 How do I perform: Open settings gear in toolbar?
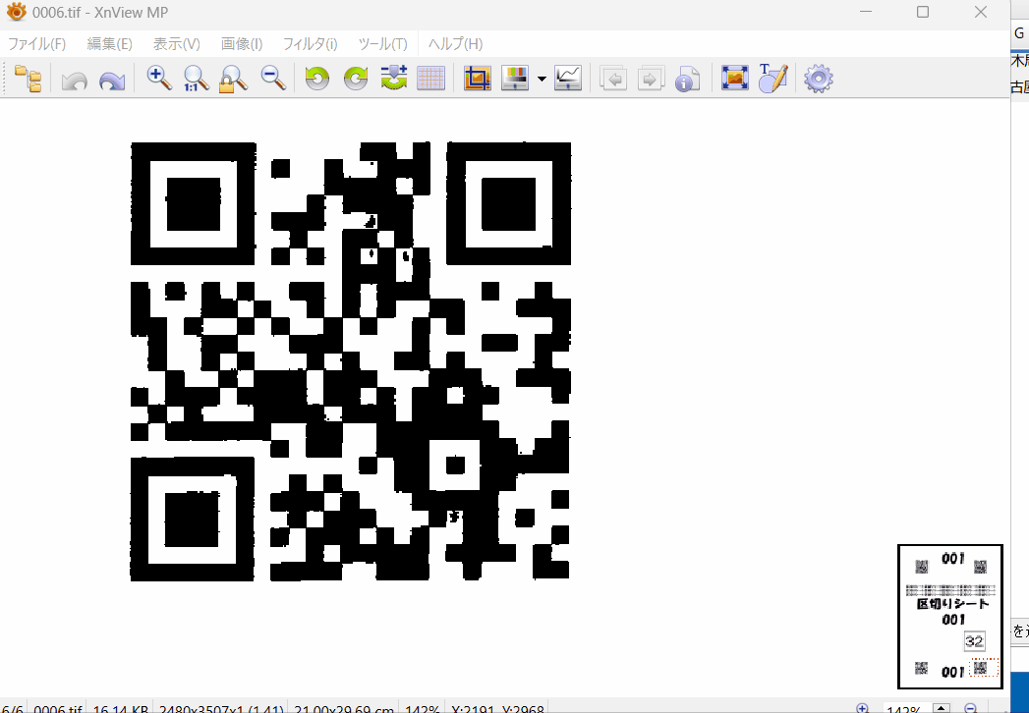[819, 79]
